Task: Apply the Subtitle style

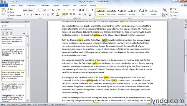Action: (153, 12)
